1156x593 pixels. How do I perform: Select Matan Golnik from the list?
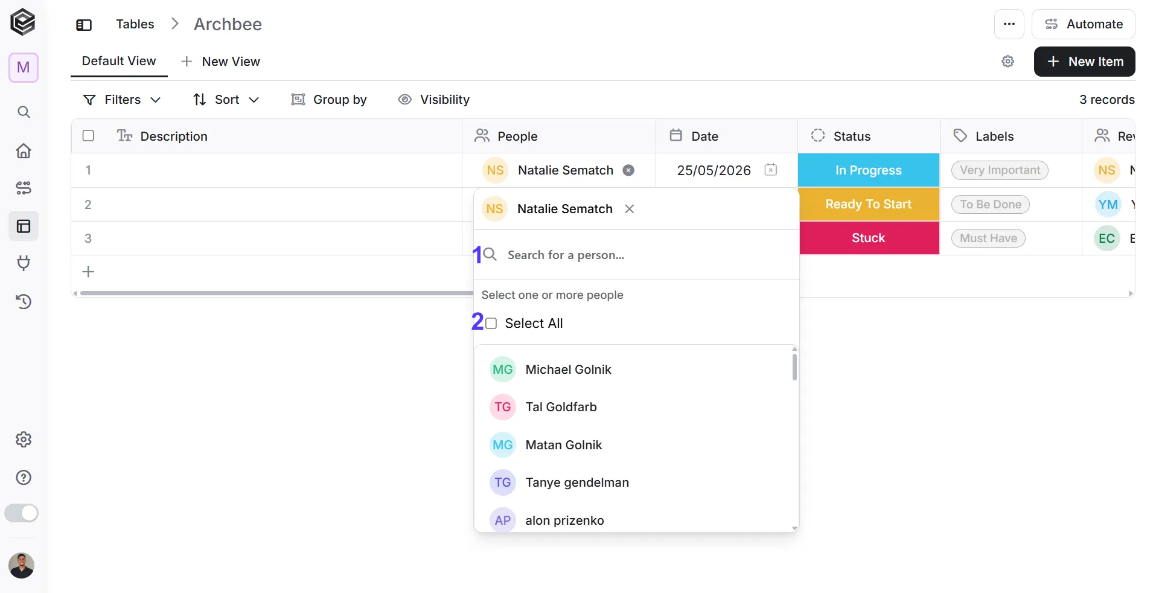633,445
